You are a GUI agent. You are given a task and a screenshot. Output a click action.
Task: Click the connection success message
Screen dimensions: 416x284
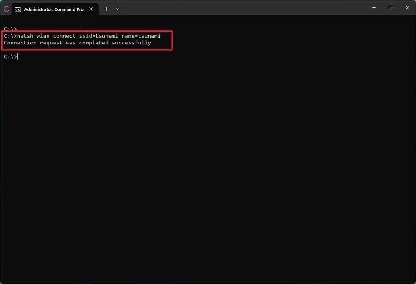pyautogui.click(x=78, y=43)
